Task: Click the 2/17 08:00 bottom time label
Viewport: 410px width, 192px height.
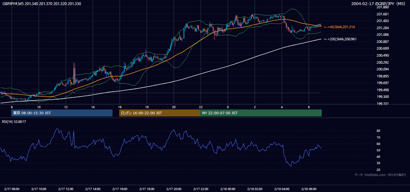Action: [x=12, y=189]
